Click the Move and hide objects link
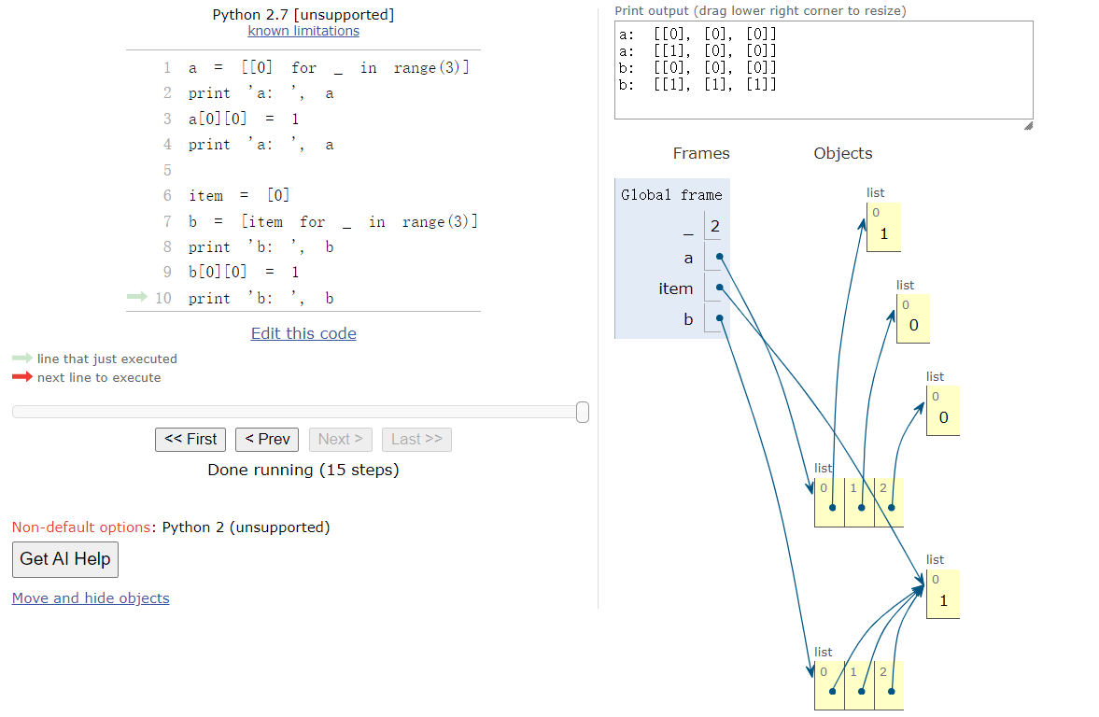The image size is (1099, 717). (x=91, y=598)
